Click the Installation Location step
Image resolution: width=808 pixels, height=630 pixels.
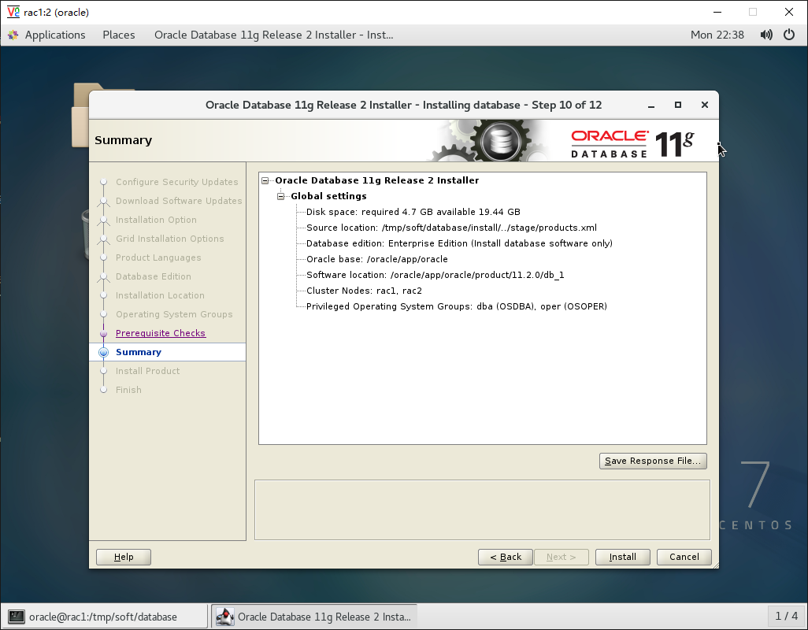click(x=160, y=295)
